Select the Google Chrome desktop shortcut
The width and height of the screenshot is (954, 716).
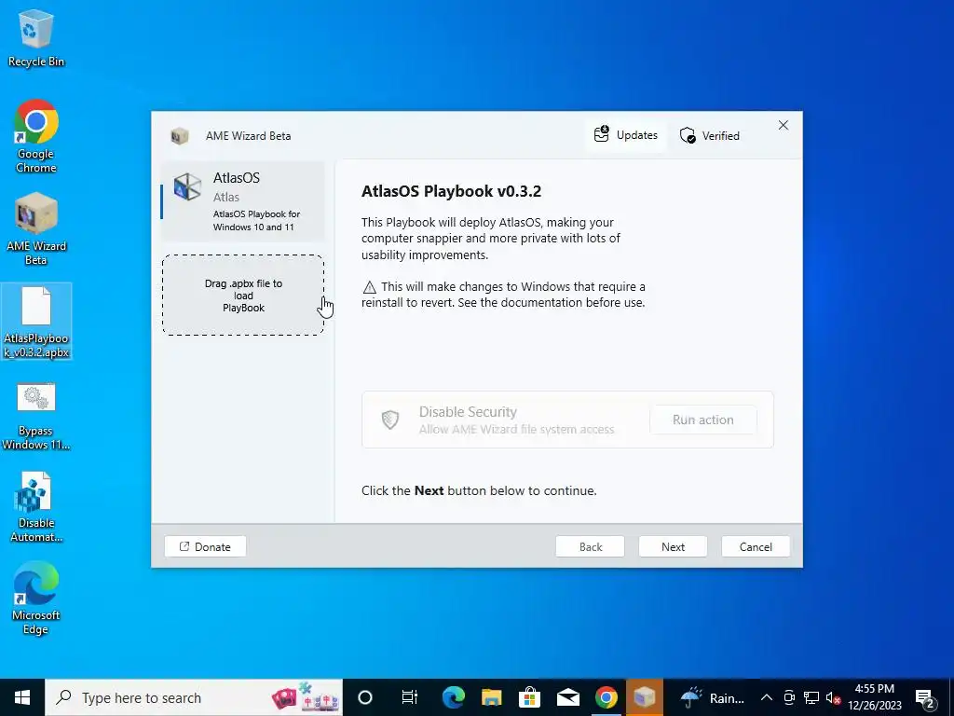[36, 136]
